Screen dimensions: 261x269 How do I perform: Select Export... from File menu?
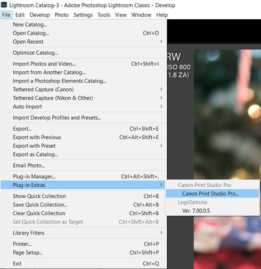click(x=84, y=129)
